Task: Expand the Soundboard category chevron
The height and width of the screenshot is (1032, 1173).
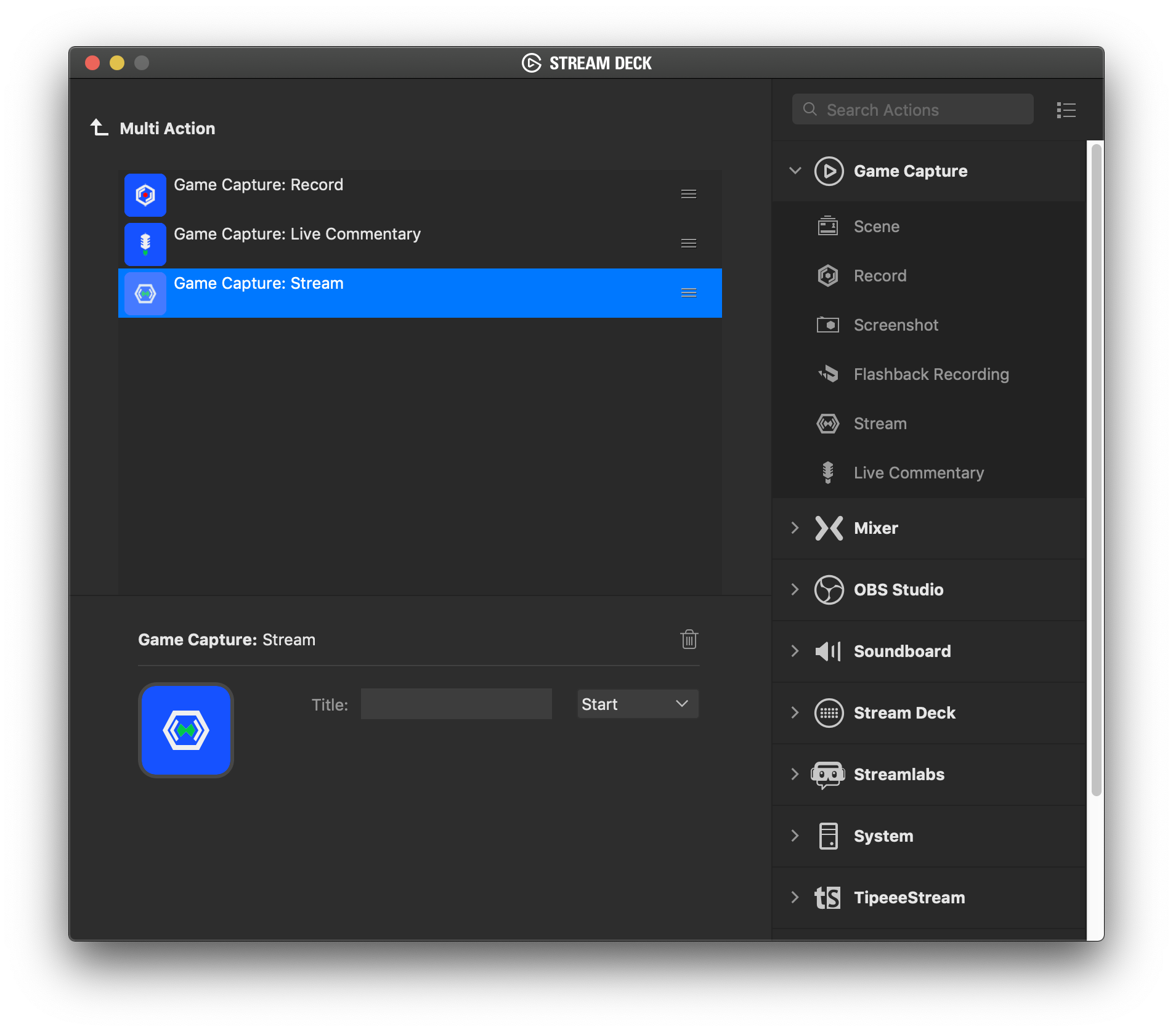Action: tap(795, 651)
